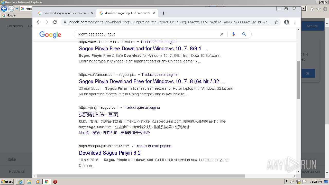Open Internet Explorer tools gear

[x=325, y=9]
